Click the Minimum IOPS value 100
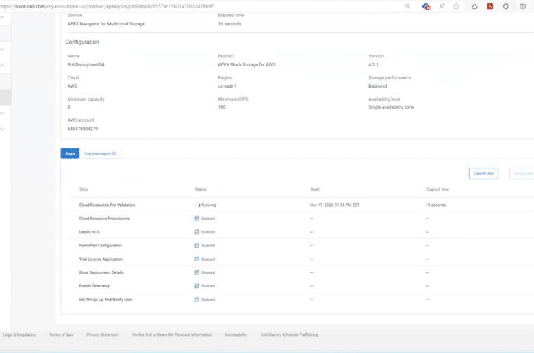Image resolution: width=534 pixels, height=353 pixels. coord(222,107)
